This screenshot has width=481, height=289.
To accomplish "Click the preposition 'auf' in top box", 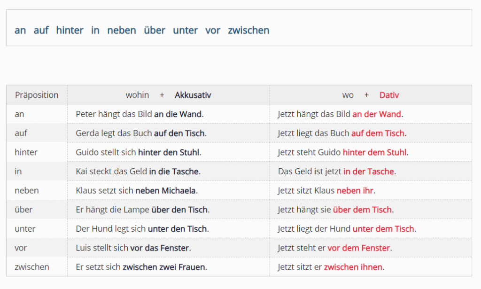I will [x=41, y=30].
